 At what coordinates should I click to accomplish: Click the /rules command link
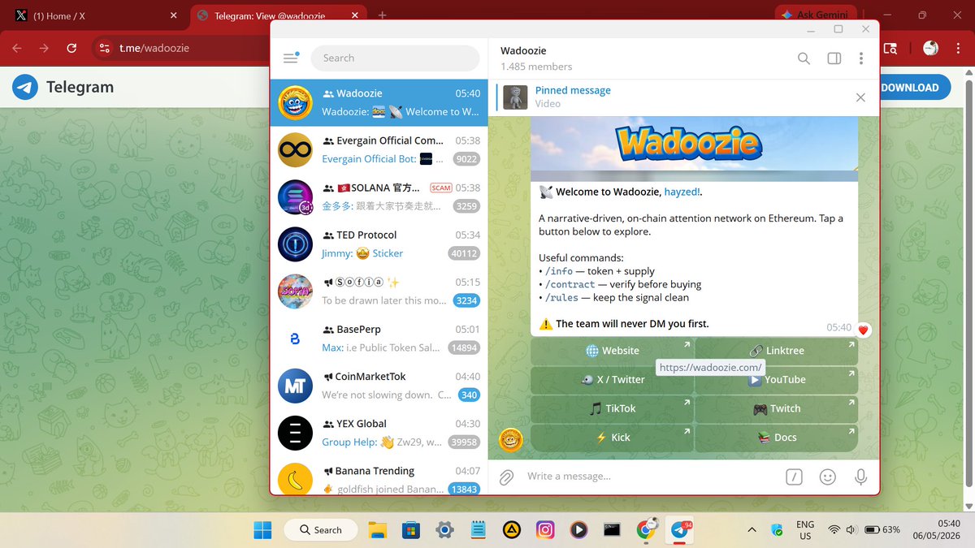562,297
